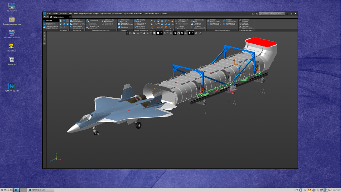
Task: Choose the "Массив по сетке" tool
Action: [140, 20]
